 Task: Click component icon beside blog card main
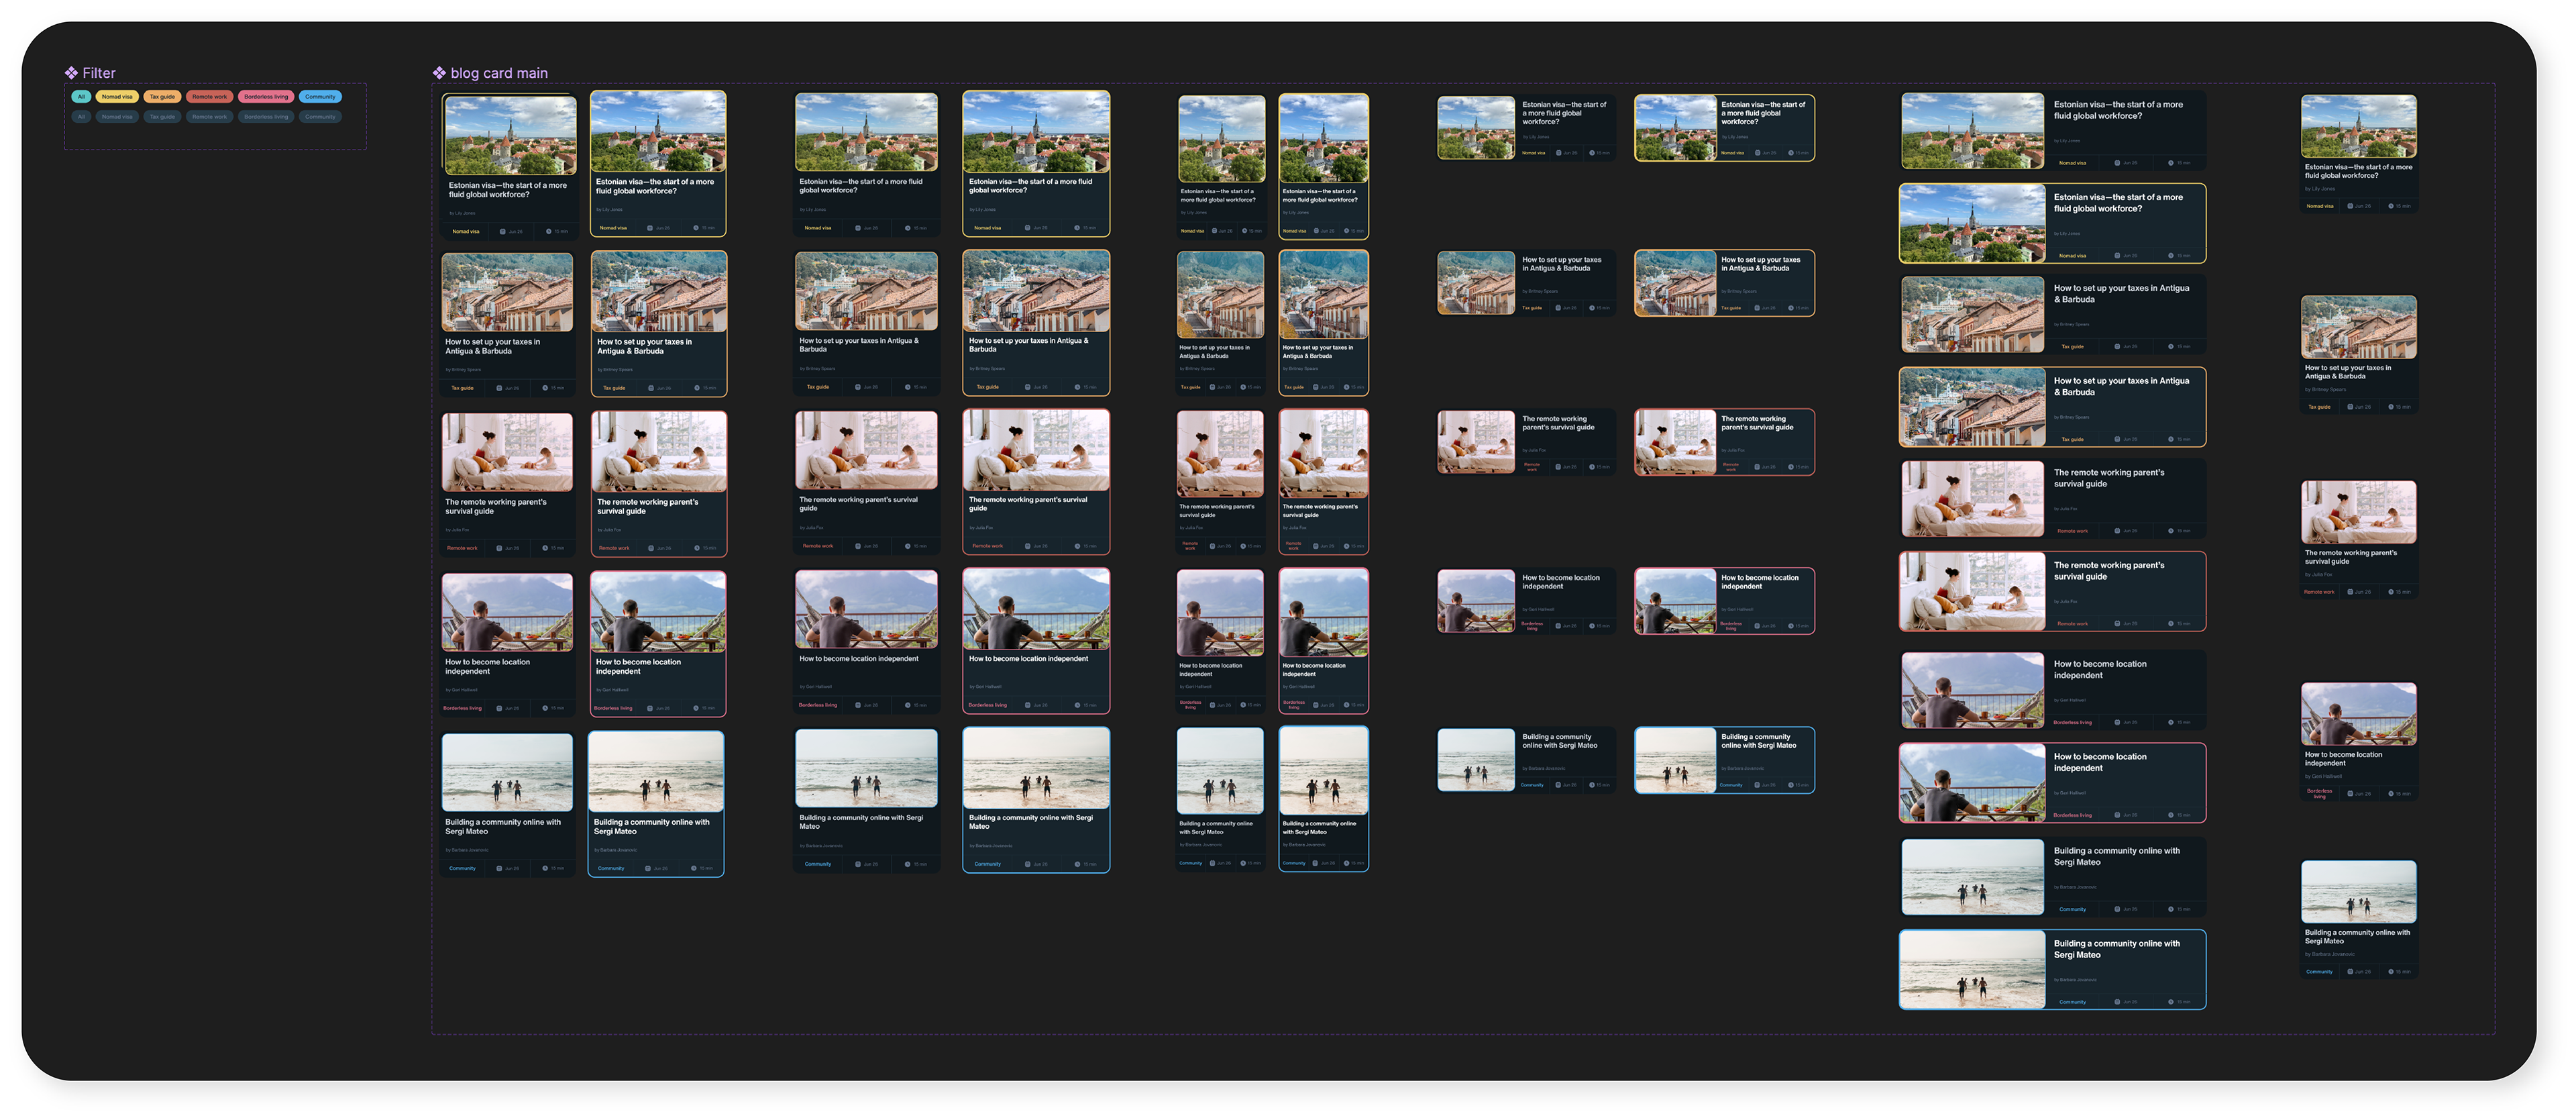[x=439, y=73]
